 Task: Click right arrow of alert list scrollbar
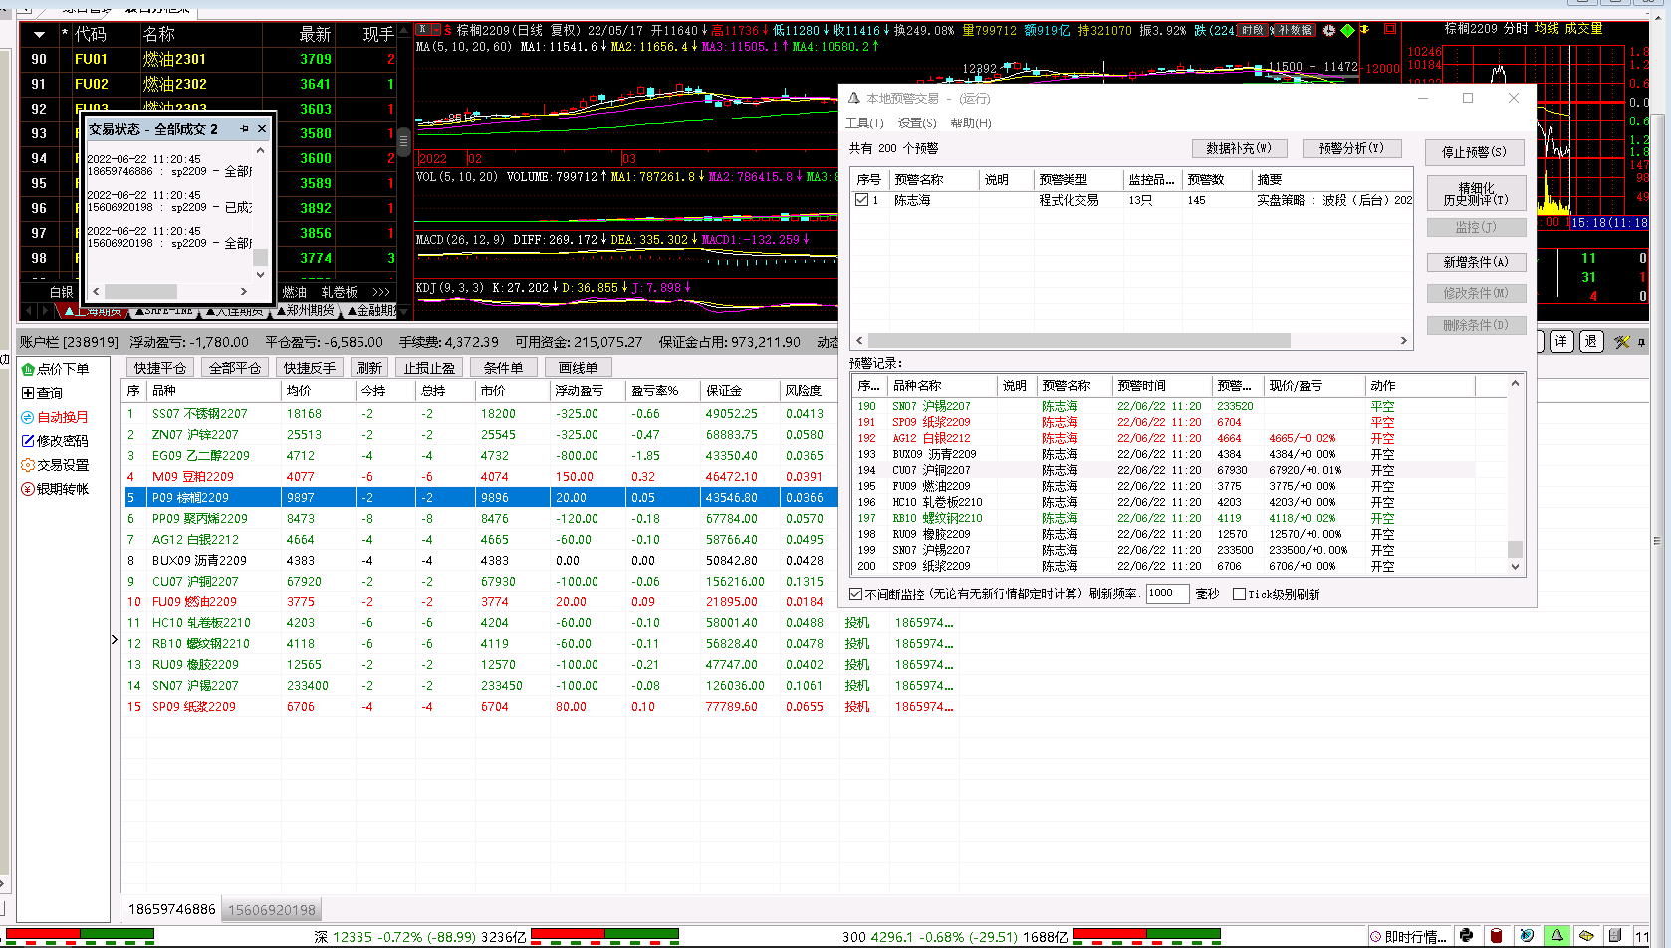(1404, 341)
